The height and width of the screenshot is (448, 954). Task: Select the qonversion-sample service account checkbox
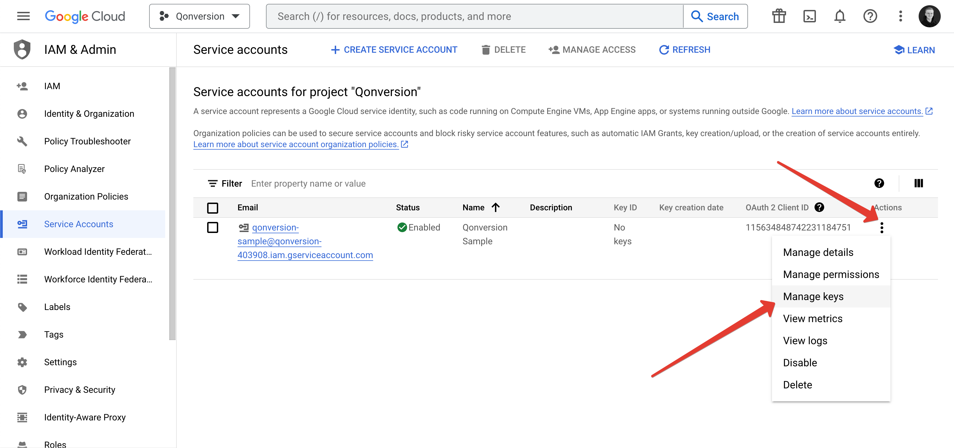click(213, 227)
